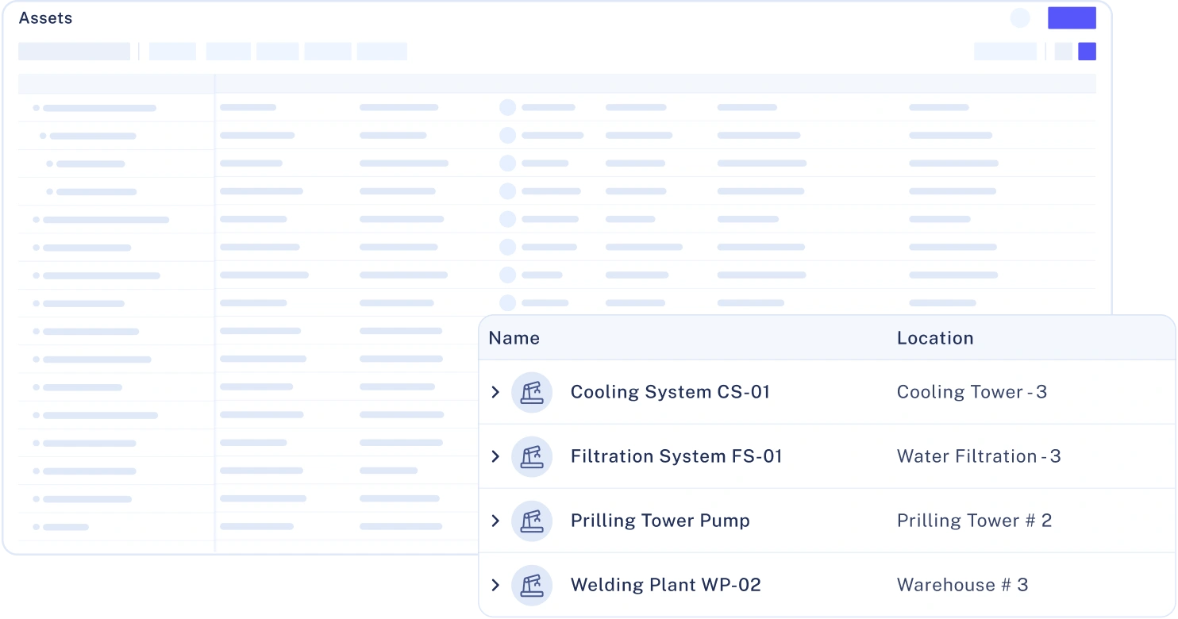Open the Cooling System CS-01 asset name
Image resolution: width=1178 pixels, height=619 pixels.
(x=670, y=392)
